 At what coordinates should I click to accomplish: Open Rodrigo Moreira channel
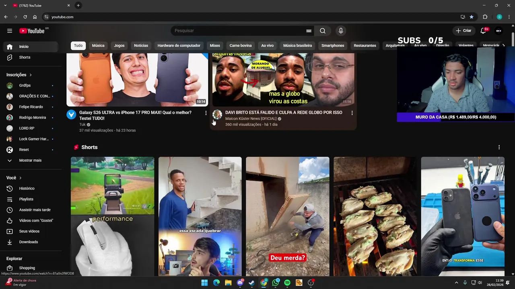point(30,118)
